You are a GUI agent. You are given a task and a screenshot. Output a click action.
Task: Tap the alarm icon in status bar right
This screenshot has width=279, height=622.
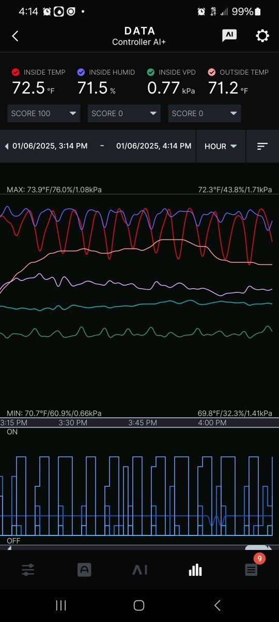click(x=202, y=11)
